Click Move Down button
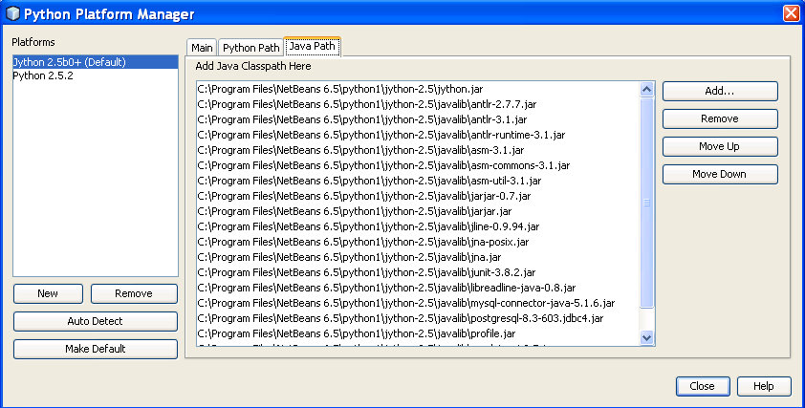Screen dimensions: 805x408 (720, 174)
